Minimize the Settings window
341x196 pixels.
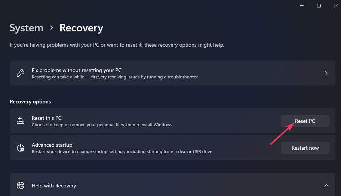pyautogui.click(x=301, y=6)
